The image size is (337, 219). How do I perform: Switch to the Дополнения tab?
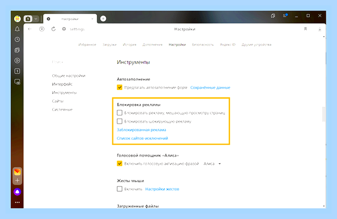152,44
